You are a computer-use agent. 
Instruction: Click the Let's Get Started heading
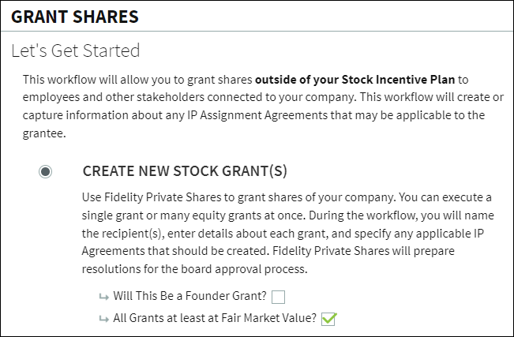75,51
